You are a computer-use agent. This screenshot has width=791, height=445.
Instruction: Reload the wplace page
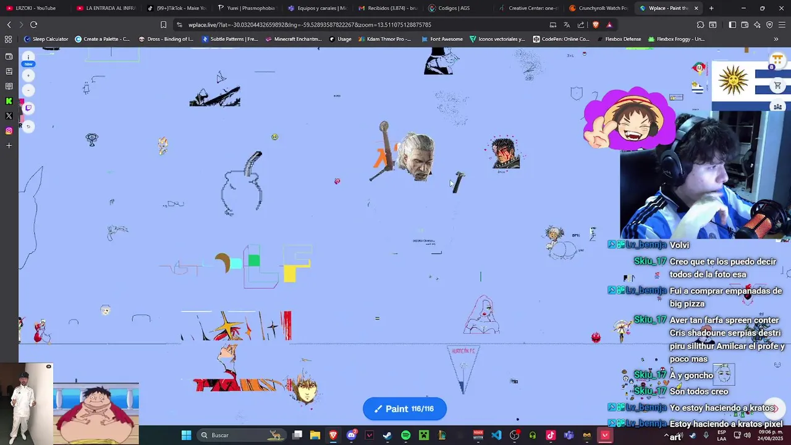(33, 25)
